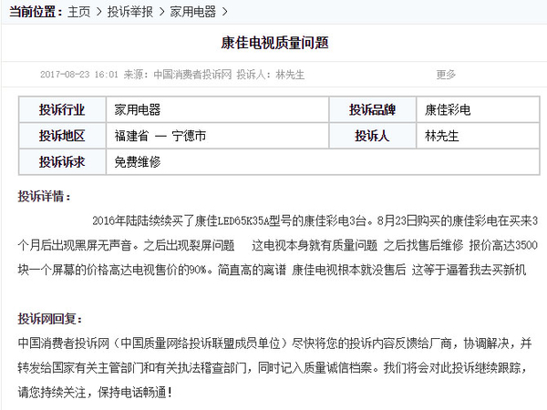
Task: Click the 家用电器 table cell value
Action: (217, 109)
